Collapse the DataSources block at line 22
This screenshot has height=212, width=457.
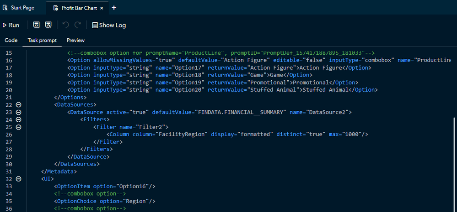19,105
